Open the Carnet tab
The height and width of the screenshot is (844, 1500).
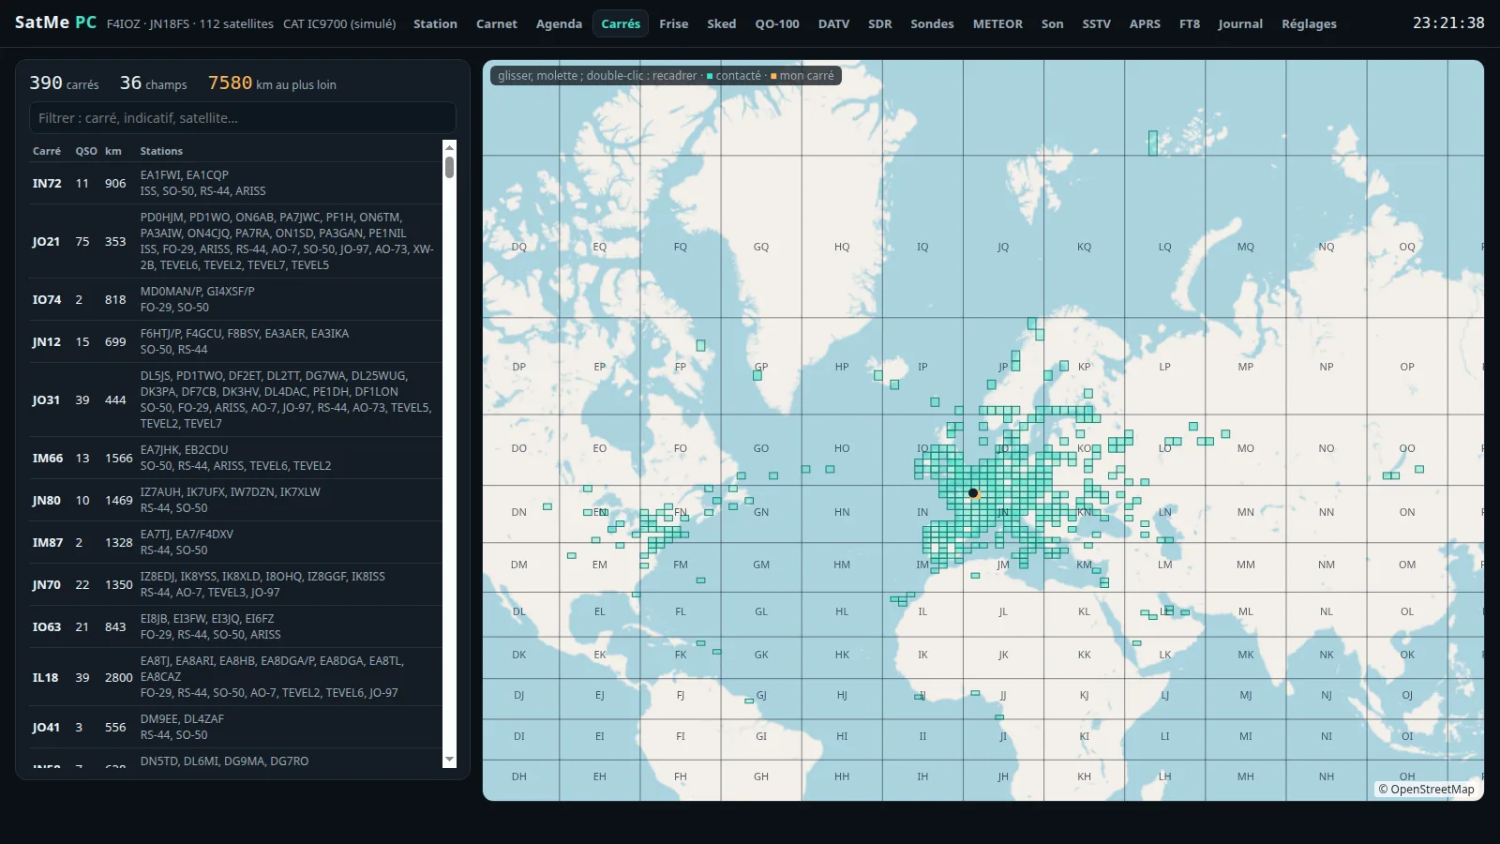point(496,23)
